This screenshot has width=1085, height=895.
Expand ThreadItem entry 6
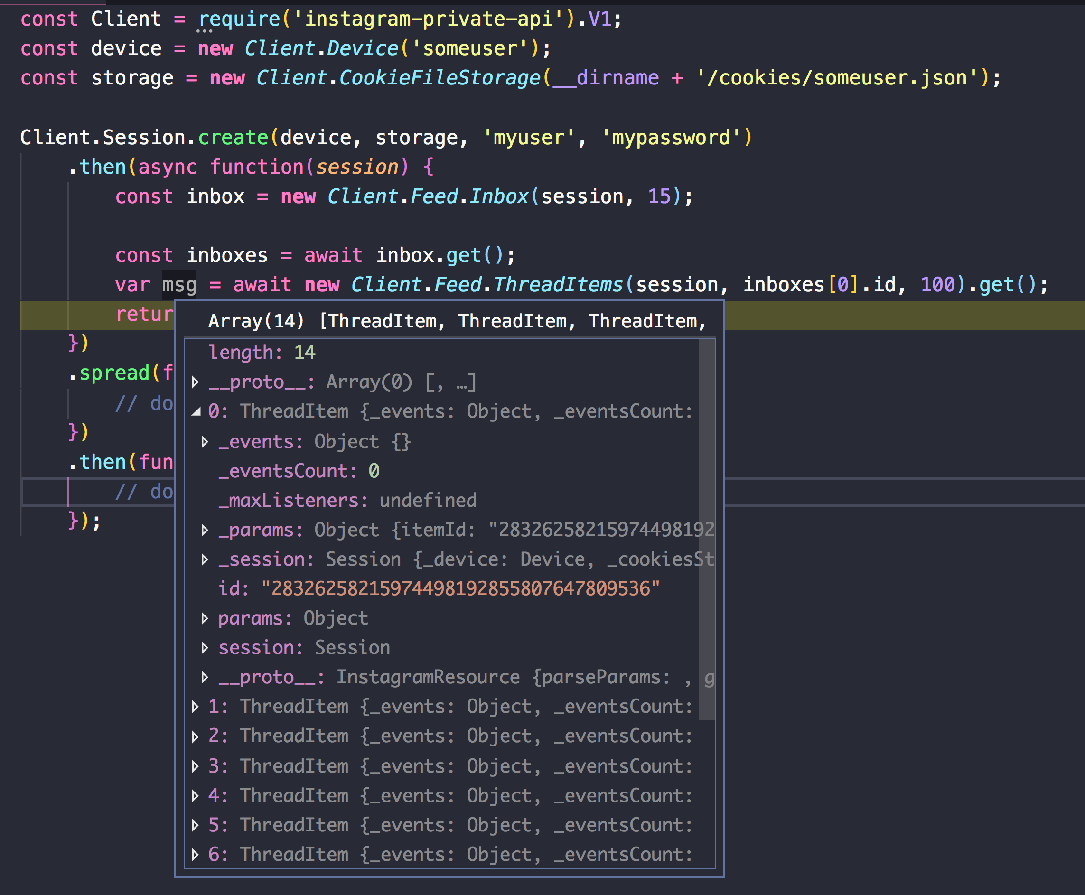tap(195, 854)
